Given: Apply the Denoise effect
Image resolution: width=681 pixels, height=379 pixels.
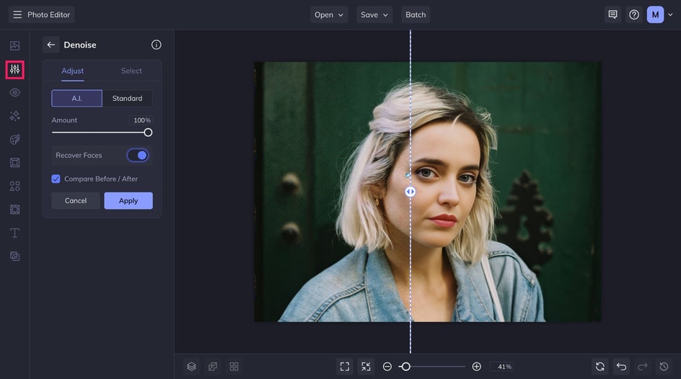Looking at the screenshot, I should (x=128, y=201).
